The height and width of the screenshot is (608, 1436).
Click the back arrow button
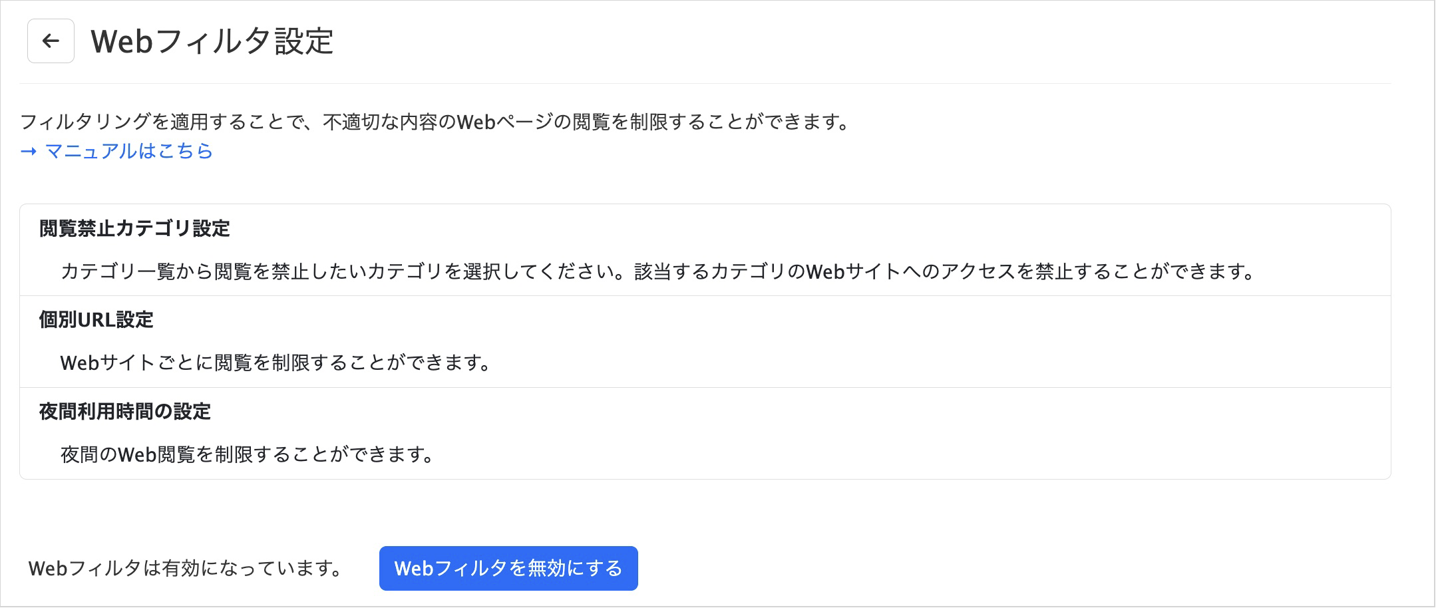coord(51,41)
